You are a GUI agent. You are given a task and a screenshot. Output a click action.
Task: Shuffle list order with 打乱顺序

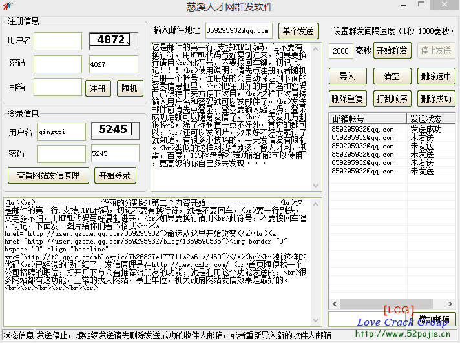392,99
